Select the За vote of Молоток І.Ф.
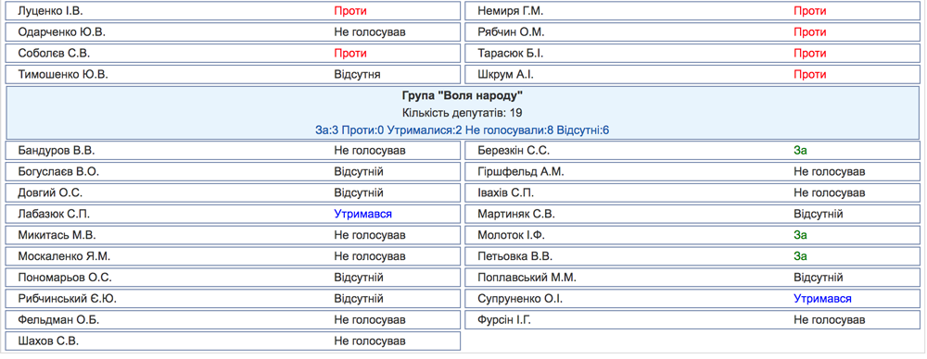Viewport: 927px width, 359px height. pyautogui.click(x=801, y=235)
